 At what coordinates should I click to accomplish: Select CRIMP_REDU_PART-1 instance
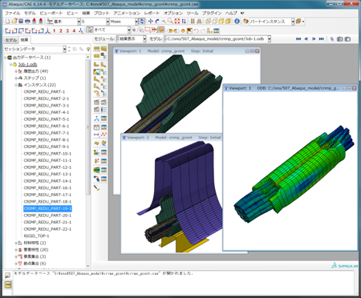[44, 92]
